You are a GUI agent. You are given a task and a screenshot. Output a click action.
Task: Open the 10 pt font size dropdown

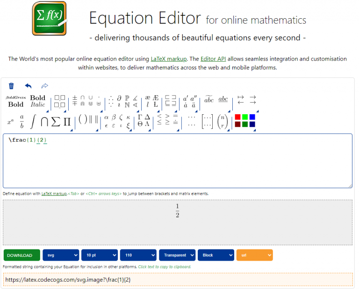pyautogui.click(x=100, y=255)
